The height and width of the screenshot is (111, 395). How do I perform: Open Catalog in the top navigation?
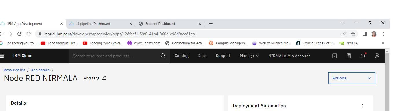pos(181,56)
